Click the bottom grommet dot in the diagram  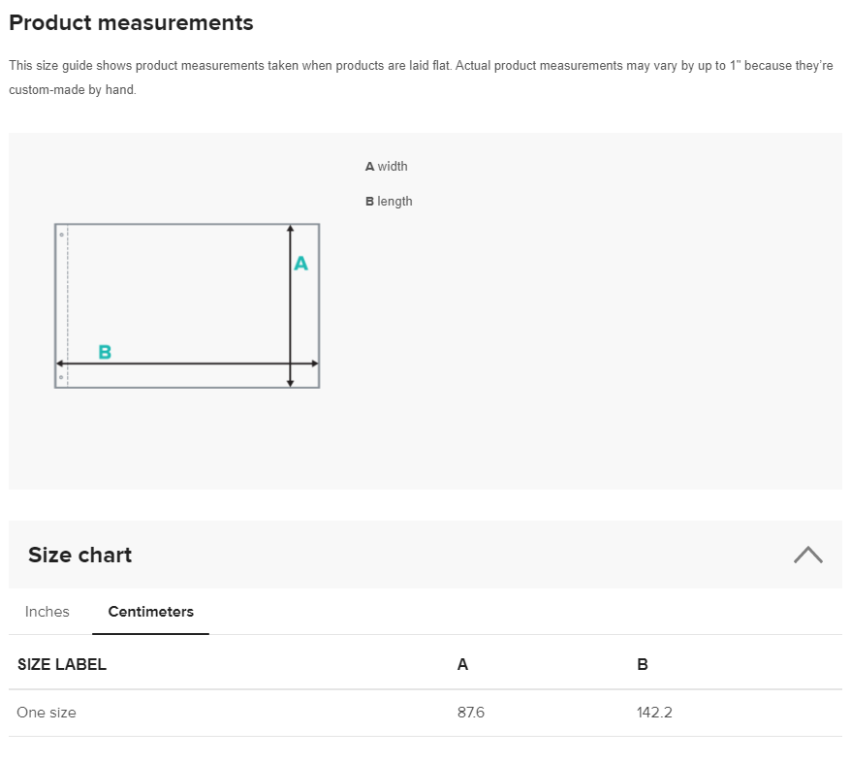pos(61,377)
